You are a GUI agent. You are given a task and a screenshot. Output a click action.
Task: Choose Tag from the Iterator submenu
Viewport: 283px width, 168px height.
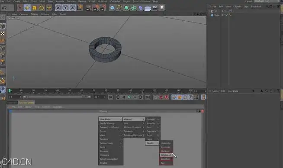166,163
